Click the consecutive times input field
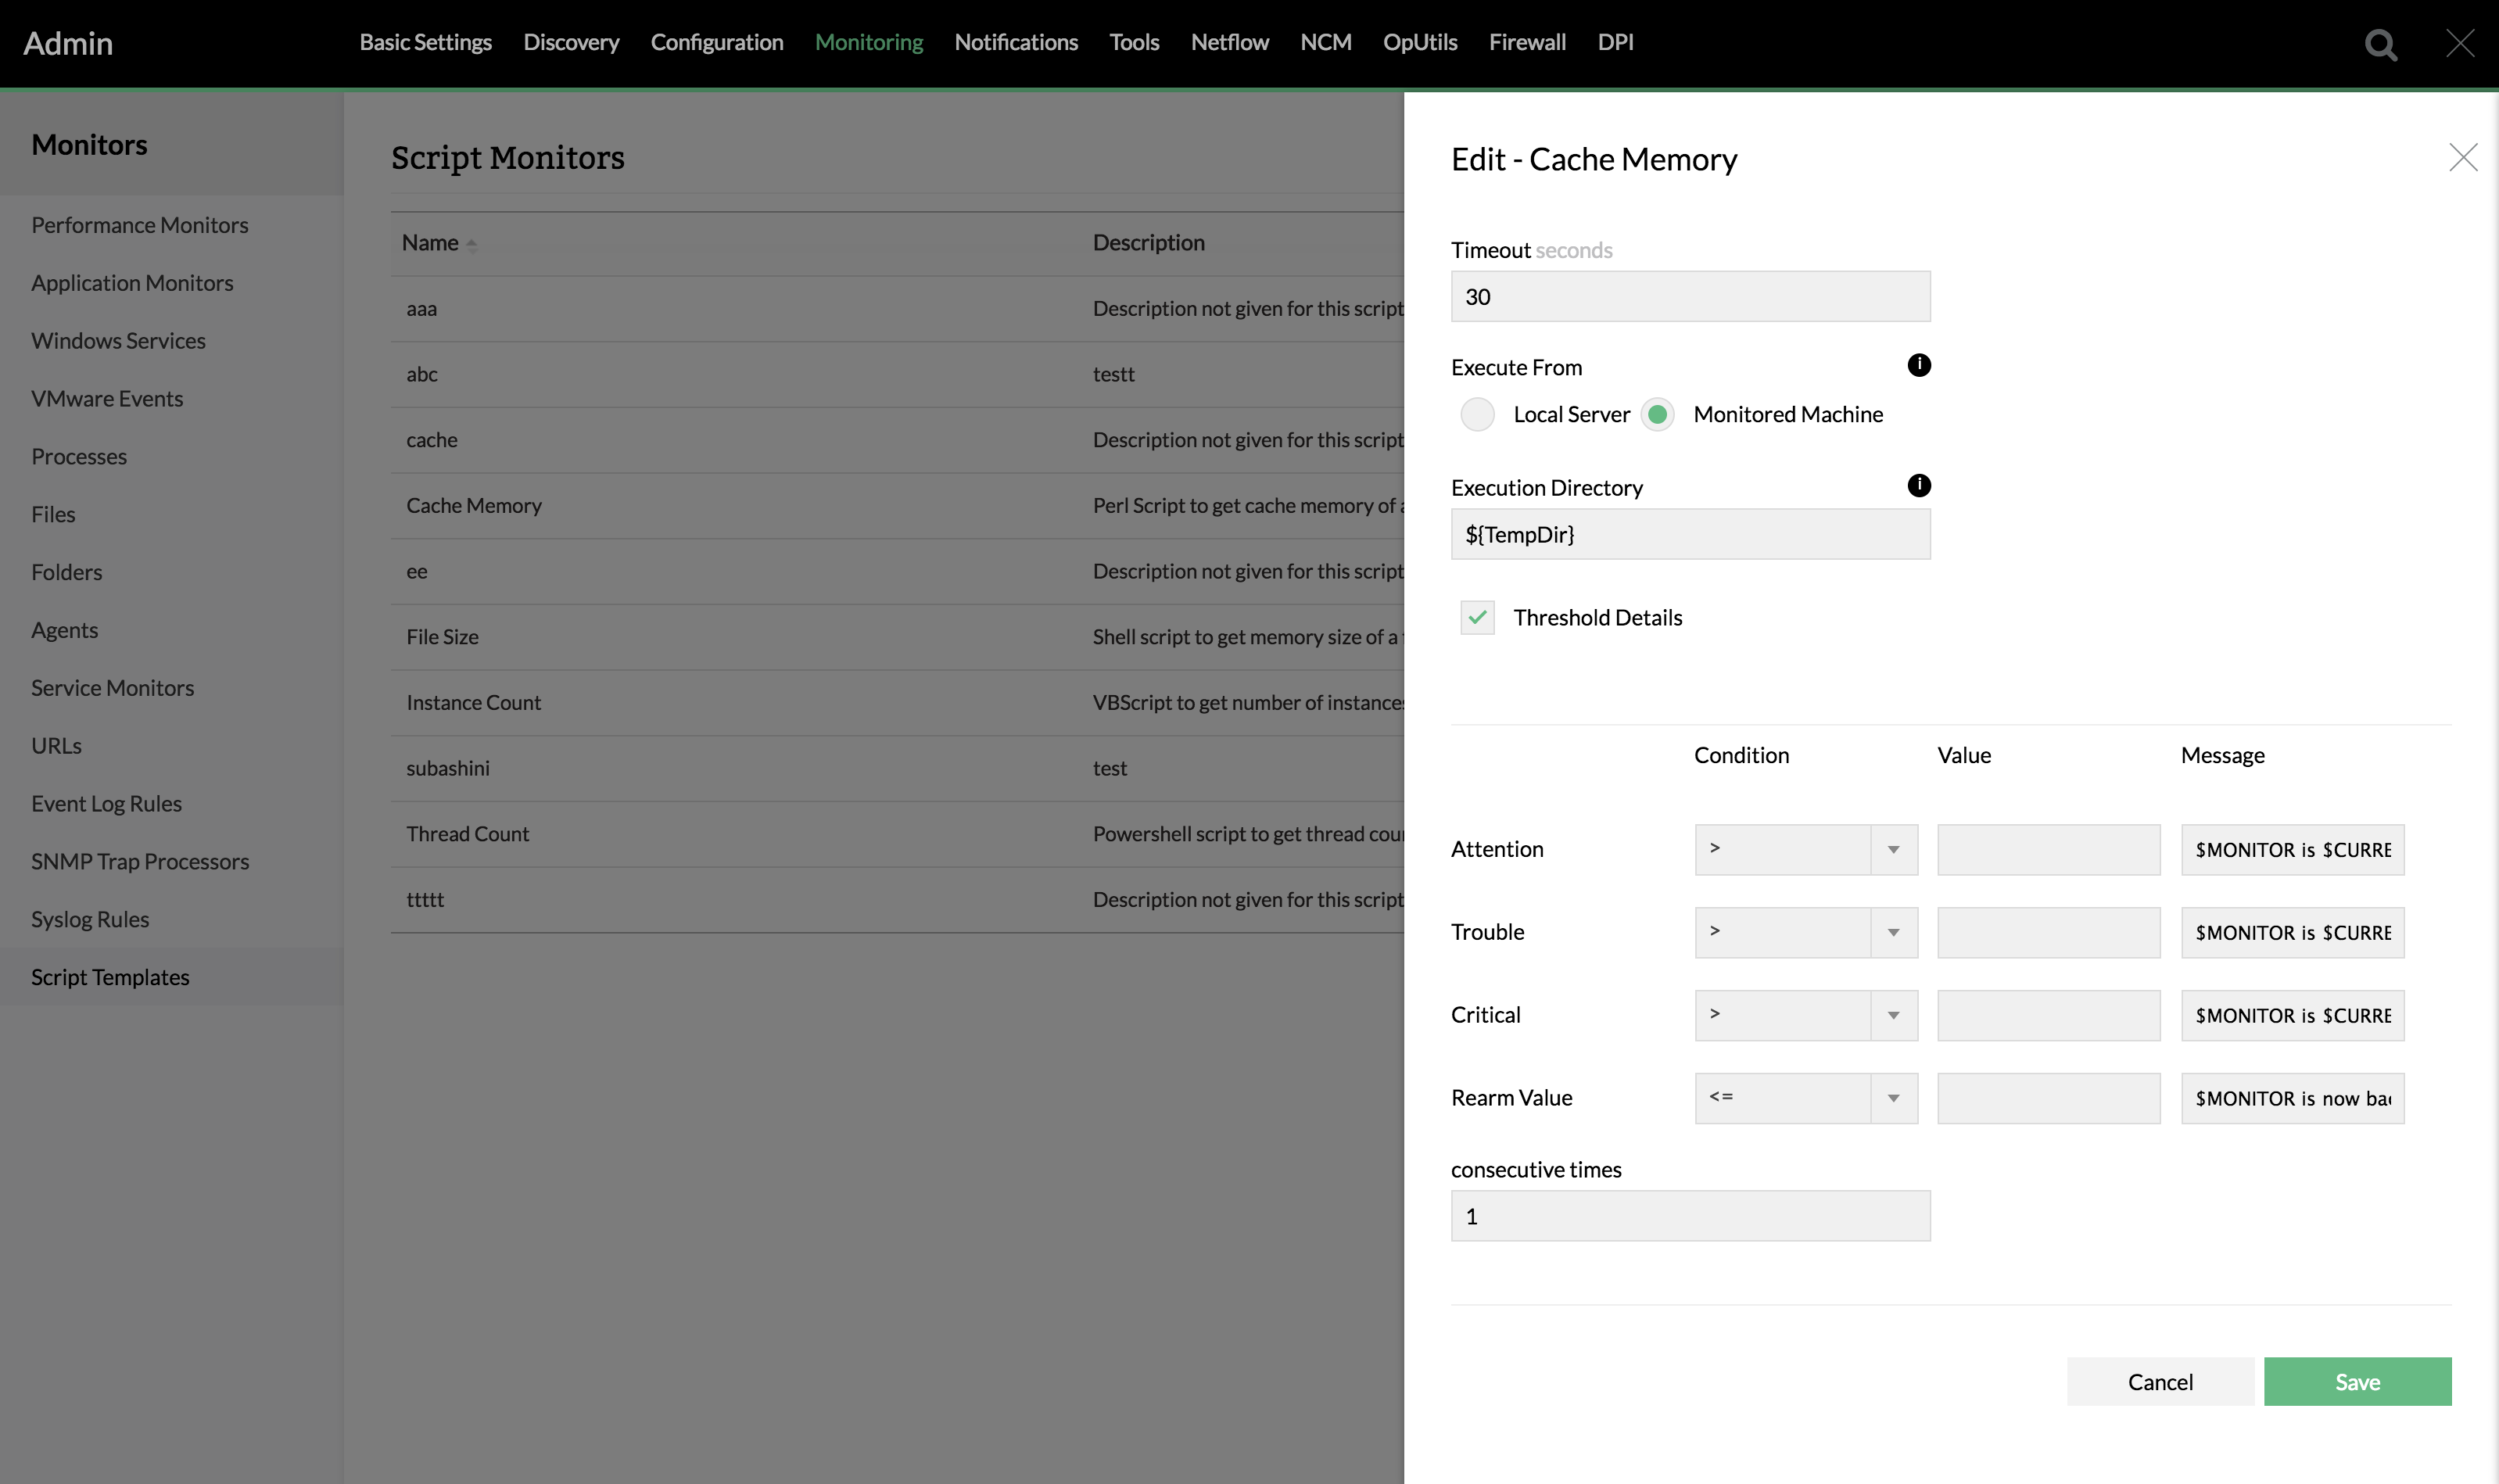 [x=1689, y=1215]
